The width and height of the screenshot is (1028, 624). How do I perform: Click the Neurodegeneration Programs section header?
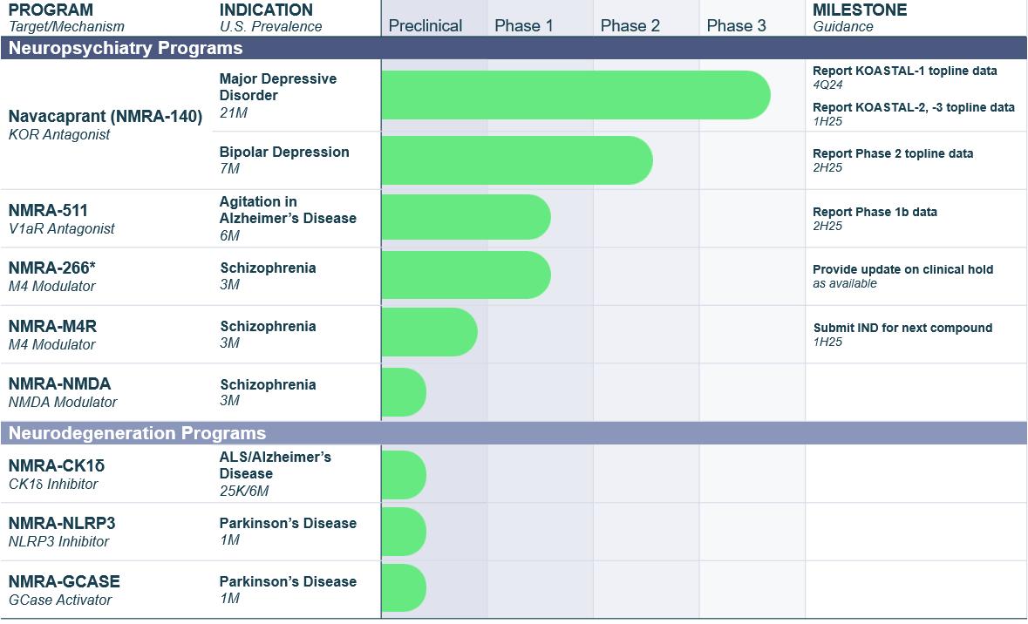(137, 433)
